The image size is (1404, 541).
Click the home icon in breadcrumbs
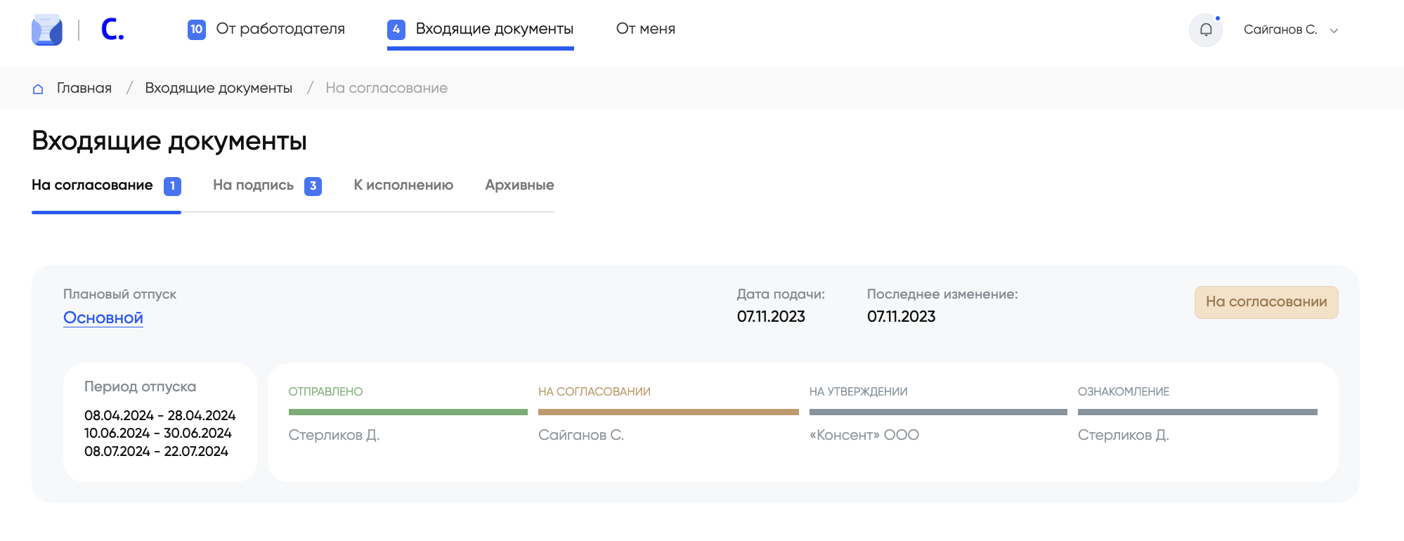pos(38,89)
